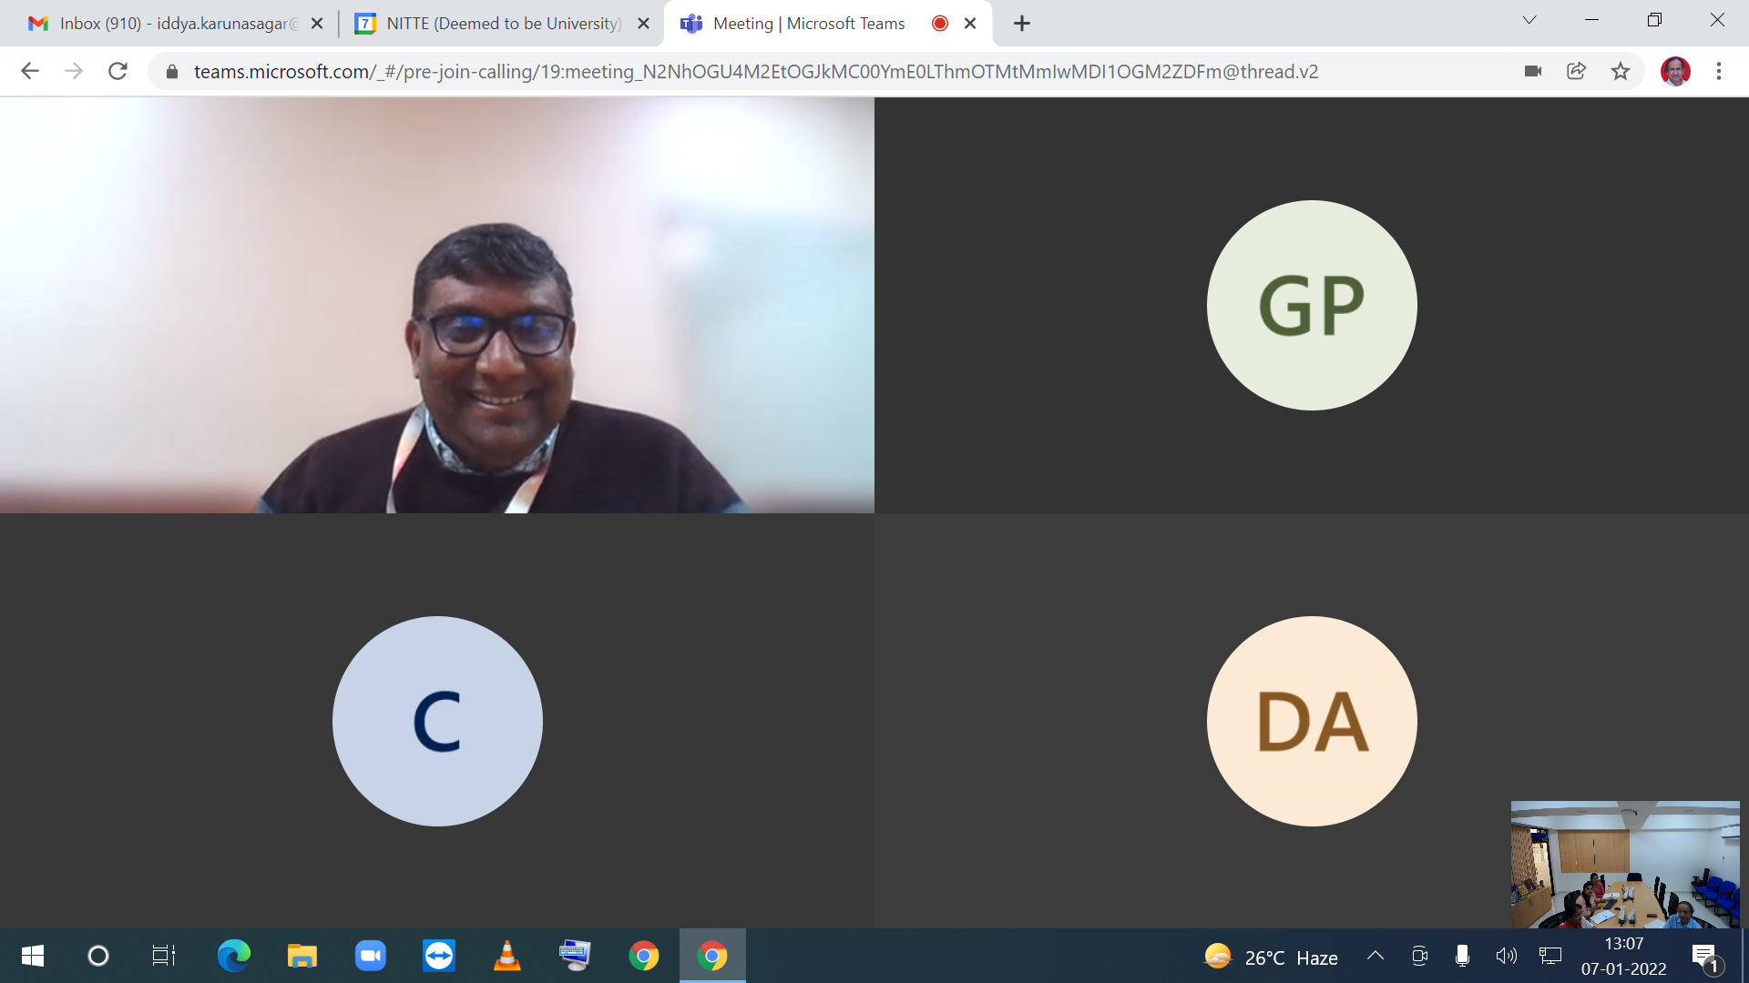Click the address bar URL
Screen dimensions: 1749x983
pos(756,71)
